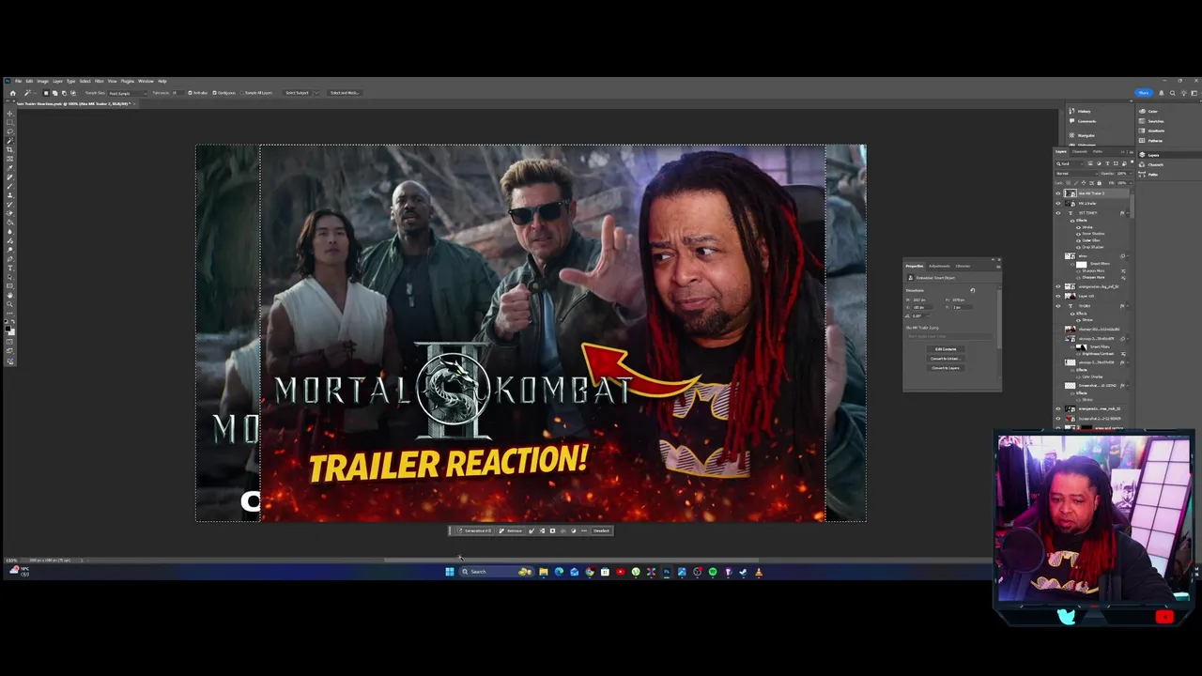Viewport: 1202px width, 676px height.
Task: Select the Zoom tool
Action: pyautogui.click(x=10, y=304)
